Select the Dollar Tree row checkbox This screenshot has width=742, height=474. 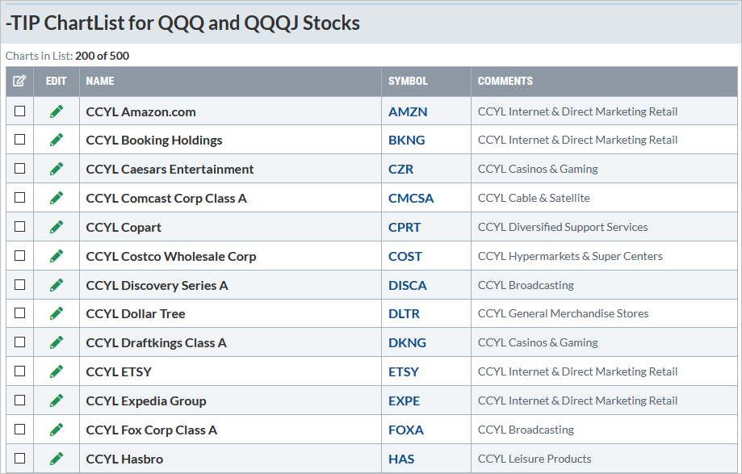[20, 313]
